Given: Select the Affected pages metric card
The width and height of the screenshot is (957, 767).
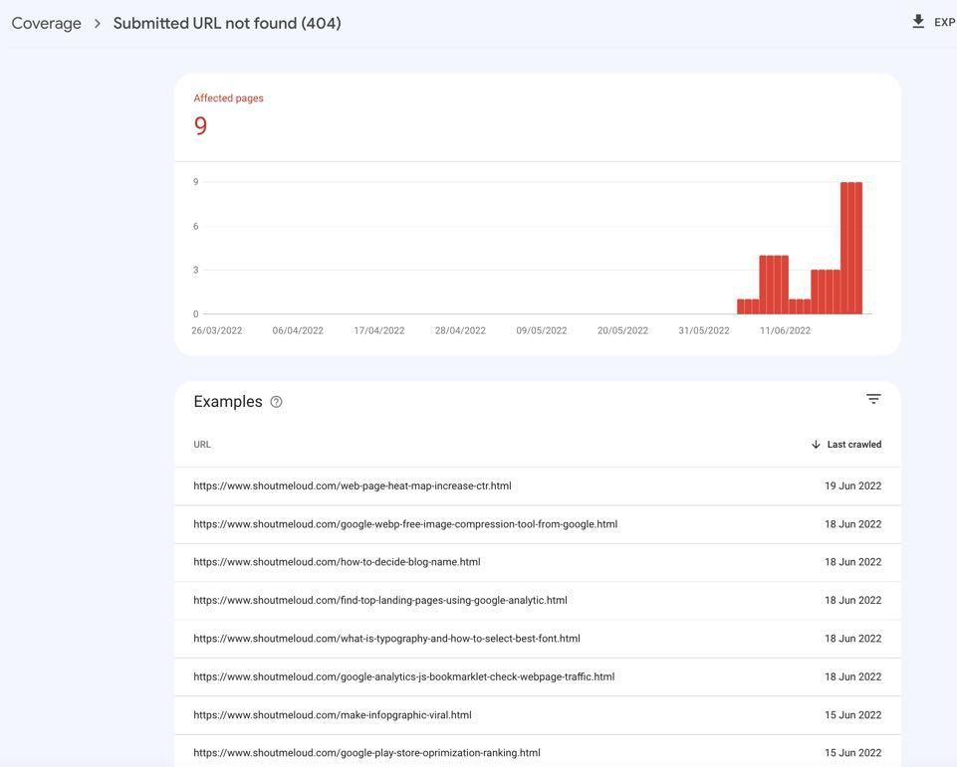Looking at the screenshot, I should pos(228,114).
